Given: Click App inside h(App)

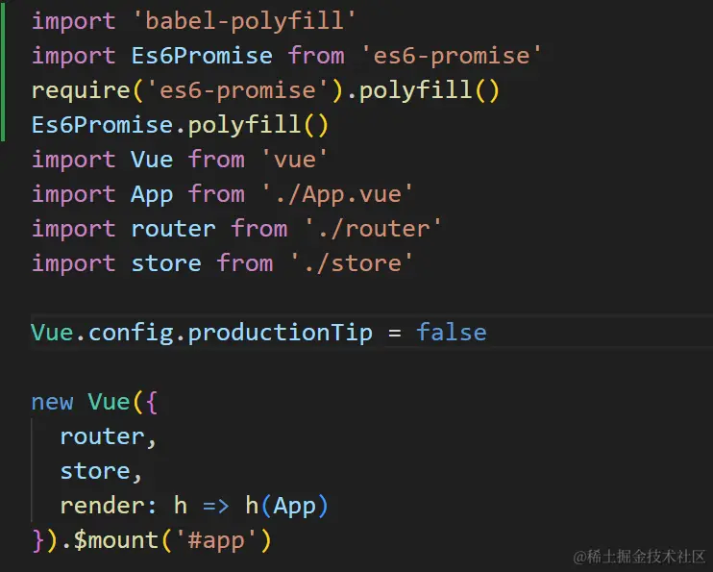Looking at the screenshot, I should 294,507.
